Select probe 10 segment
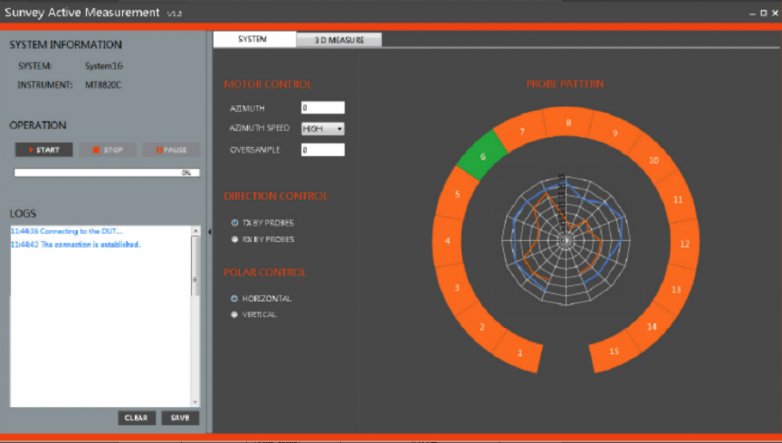Image resolution: width=782 pixels, height=443 pixels. 653,160
